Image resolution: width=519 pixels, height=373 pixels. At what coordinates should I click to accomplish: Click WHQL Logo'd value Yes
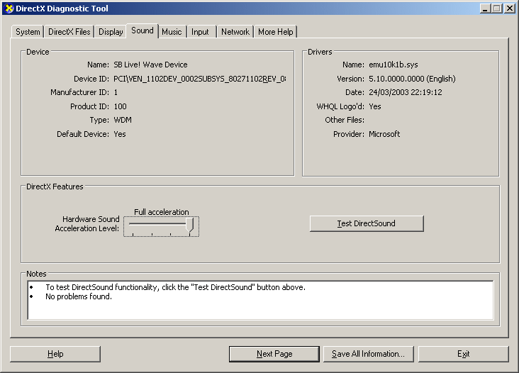coord(375,106)
